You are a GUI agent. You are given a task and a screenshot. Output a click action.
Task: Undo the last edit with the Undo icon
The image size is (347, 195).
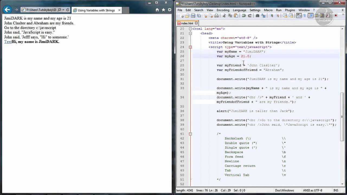pos(244,16)
